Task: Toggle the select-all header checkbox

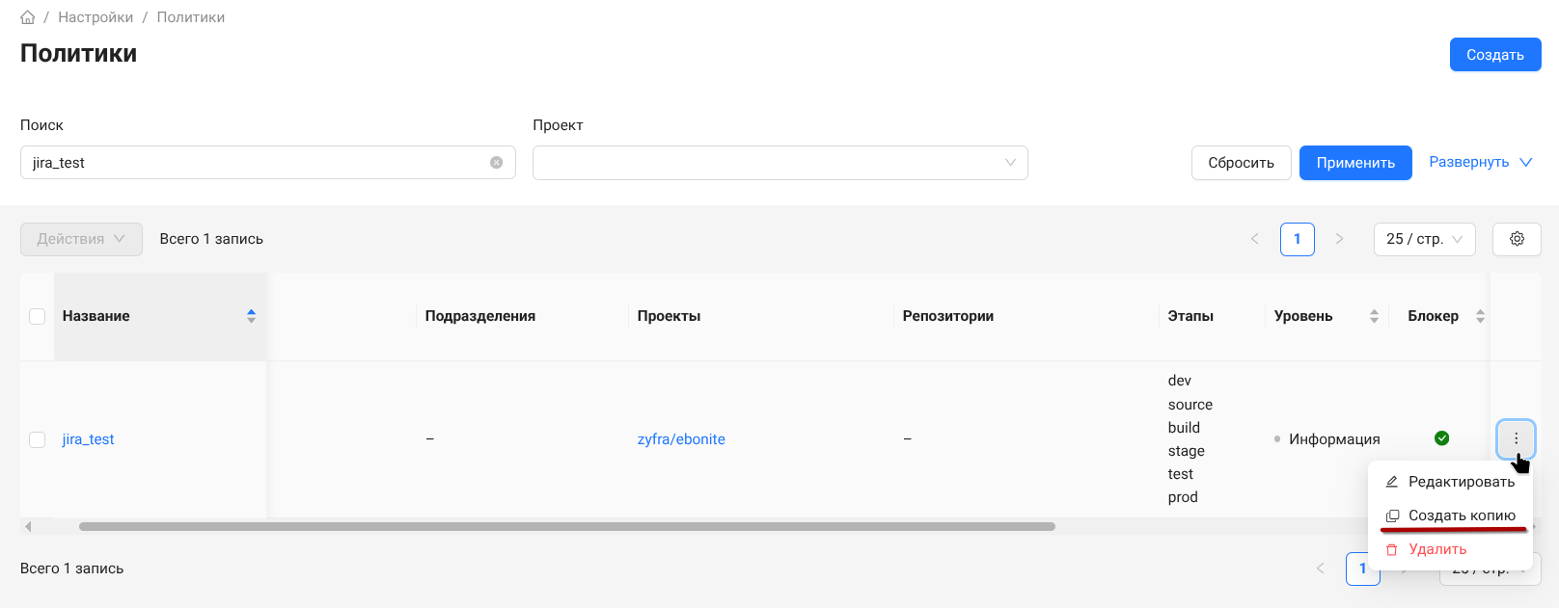Action: pos(38,317)
